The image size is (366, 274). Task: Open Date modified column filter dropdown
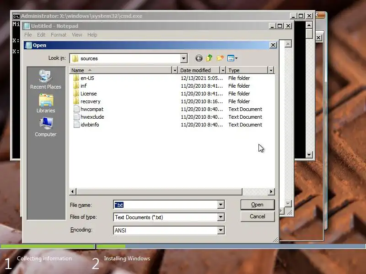(x=223, y=70)
